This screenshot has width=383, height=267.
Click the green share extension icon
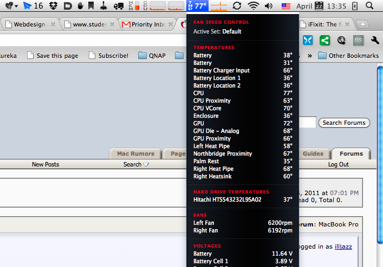(324, 40)
